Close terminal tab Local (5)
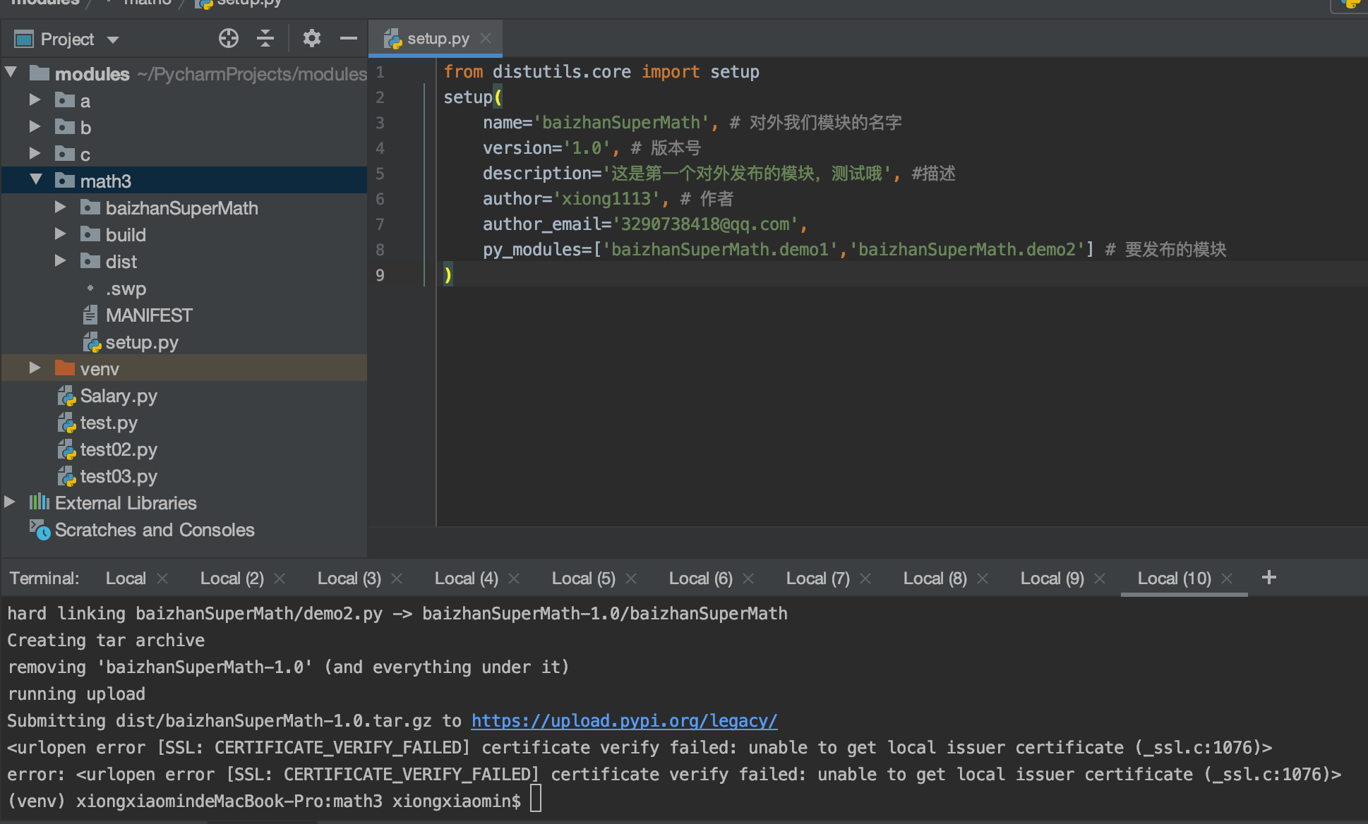This screenshot has width=1368, height=824. (631, 578)
